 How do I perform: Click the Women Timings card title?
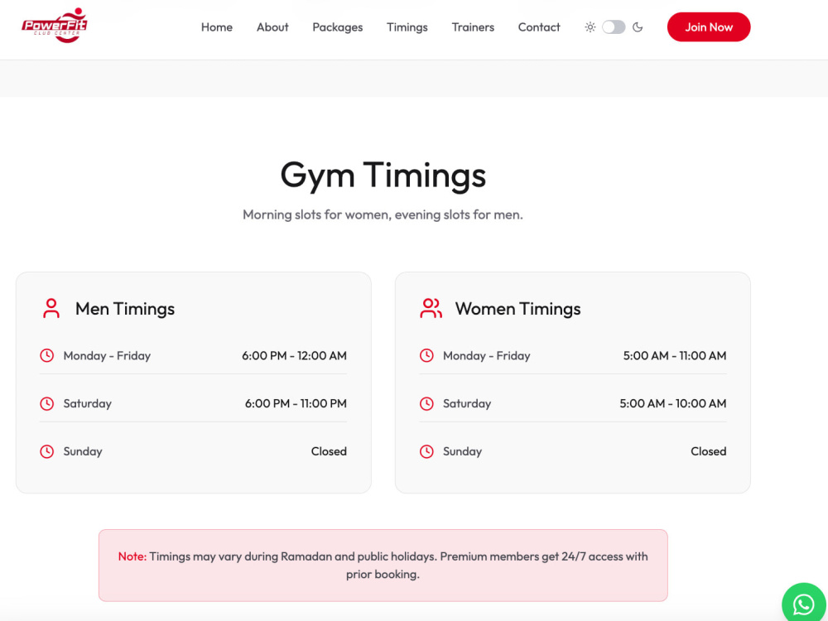tap(518, 309)
